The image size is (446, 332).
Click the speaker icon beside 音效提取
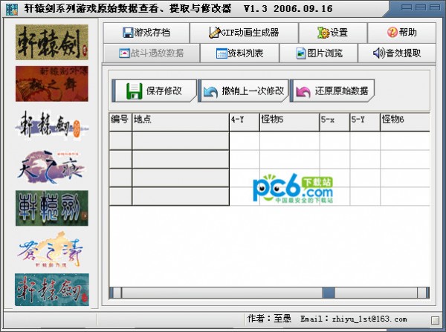pos(378,53)
